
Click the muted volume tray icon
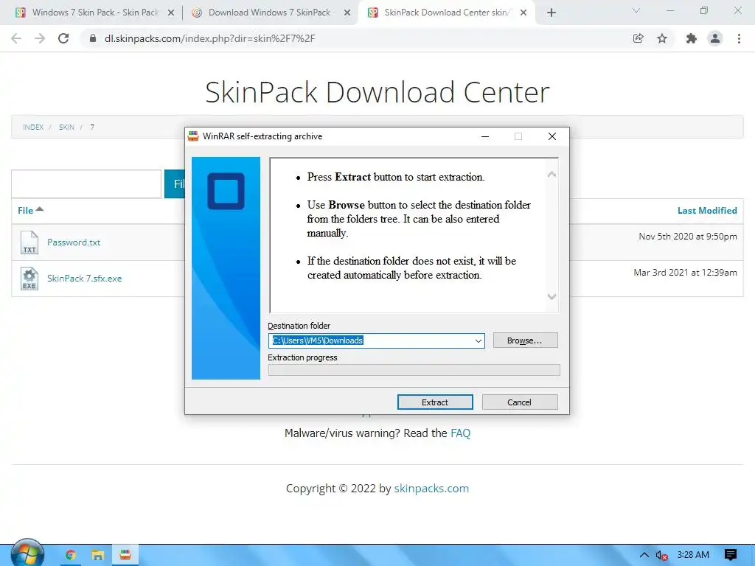[661, 556]
